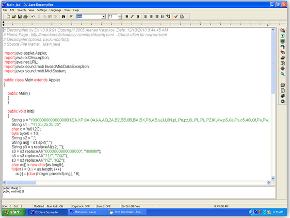Click the bullet list icon

pyautogui.click(x=162, y=17)
